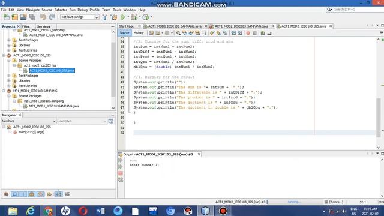This screenshot has height=216, width=384.
Task: Click the New File toolbar icon
Action: tap(7, 17)
